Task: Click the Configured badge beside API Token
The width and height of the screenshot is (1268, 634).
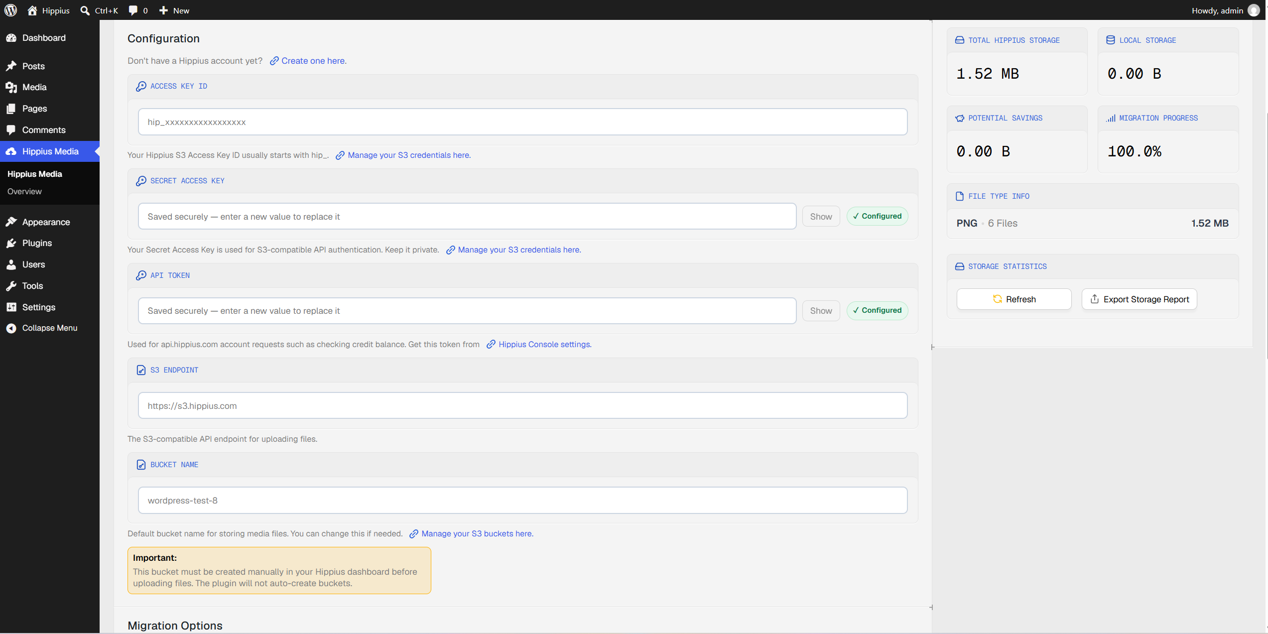Action: point(878,310)
